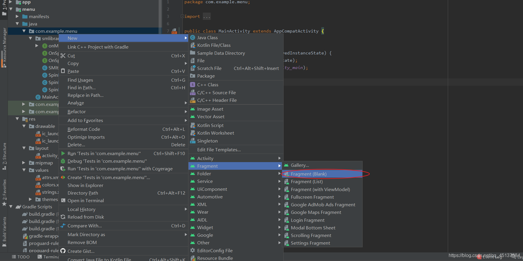Select Fragment (Blank) template
Image resolution: width=523 pixels, height=261 pixels.
[322, 174]
